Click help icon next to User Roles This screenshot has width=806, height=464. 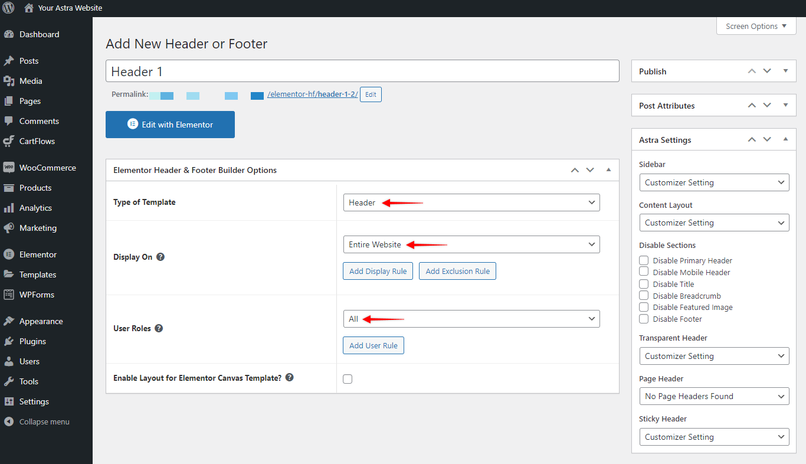[x=159, y=328]
